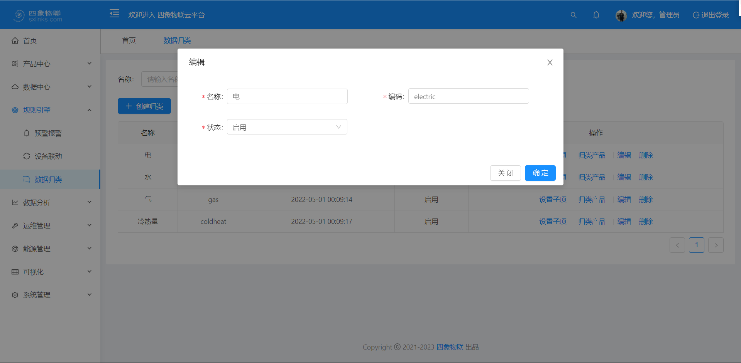
Task: Click the 编码 input field containing electric
Action: [x=469, y=96]
